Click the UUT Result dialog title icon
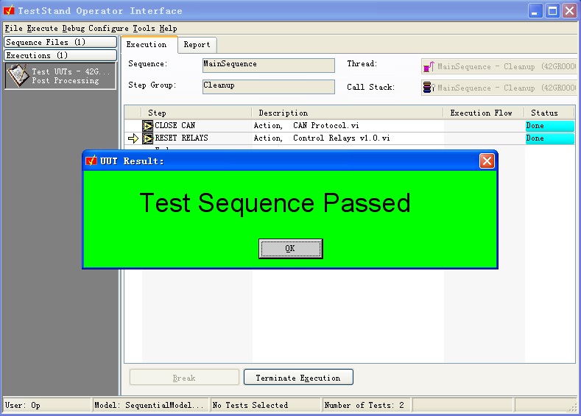Viewport: 581px width, 416px height. tap(91, 161)
